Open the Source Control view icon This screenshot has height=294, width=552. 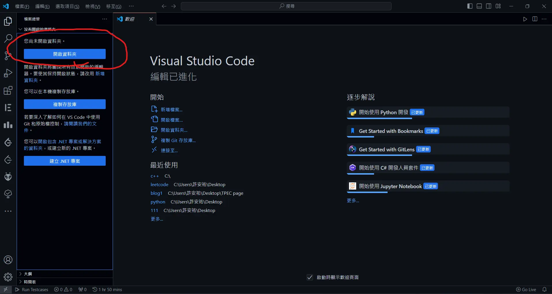click(x=8, y=56)
